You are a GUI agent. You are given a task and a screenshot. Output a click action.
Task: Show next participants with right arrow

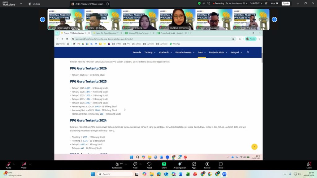click(274, 19)
